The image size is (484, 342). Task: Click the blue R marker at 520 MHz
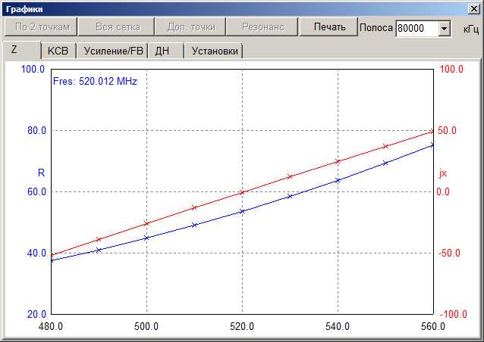(242, 211)
